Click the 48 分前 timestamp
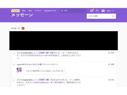 point(111,80)
